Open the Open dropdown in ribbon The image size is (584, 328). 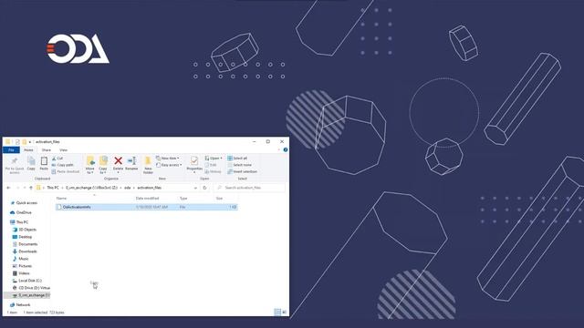click(214, 158)
